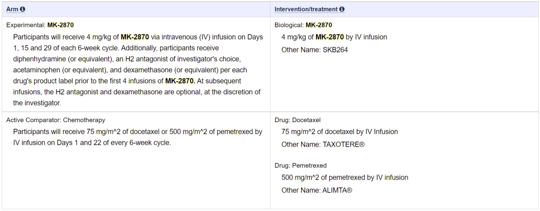Click the info icon next to Arm
The image size is (540, 211).
click(x=23, y=9)
